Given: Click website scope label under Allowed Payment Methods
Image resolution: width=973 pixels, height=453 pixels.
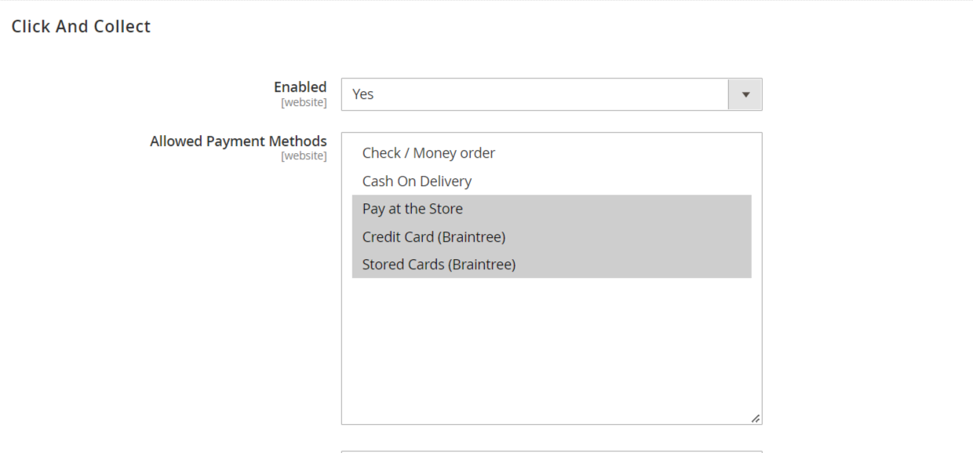Looking at the screenshot, I should pyautogui.click(x=304, y=156).
